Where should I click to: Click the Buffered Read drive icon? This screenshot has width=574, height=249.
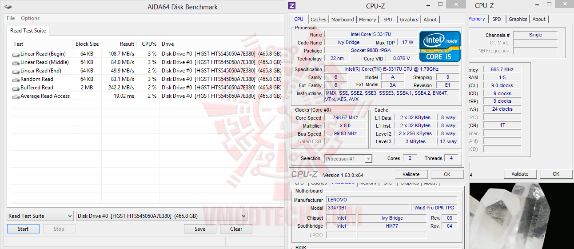tap(16, 88)
